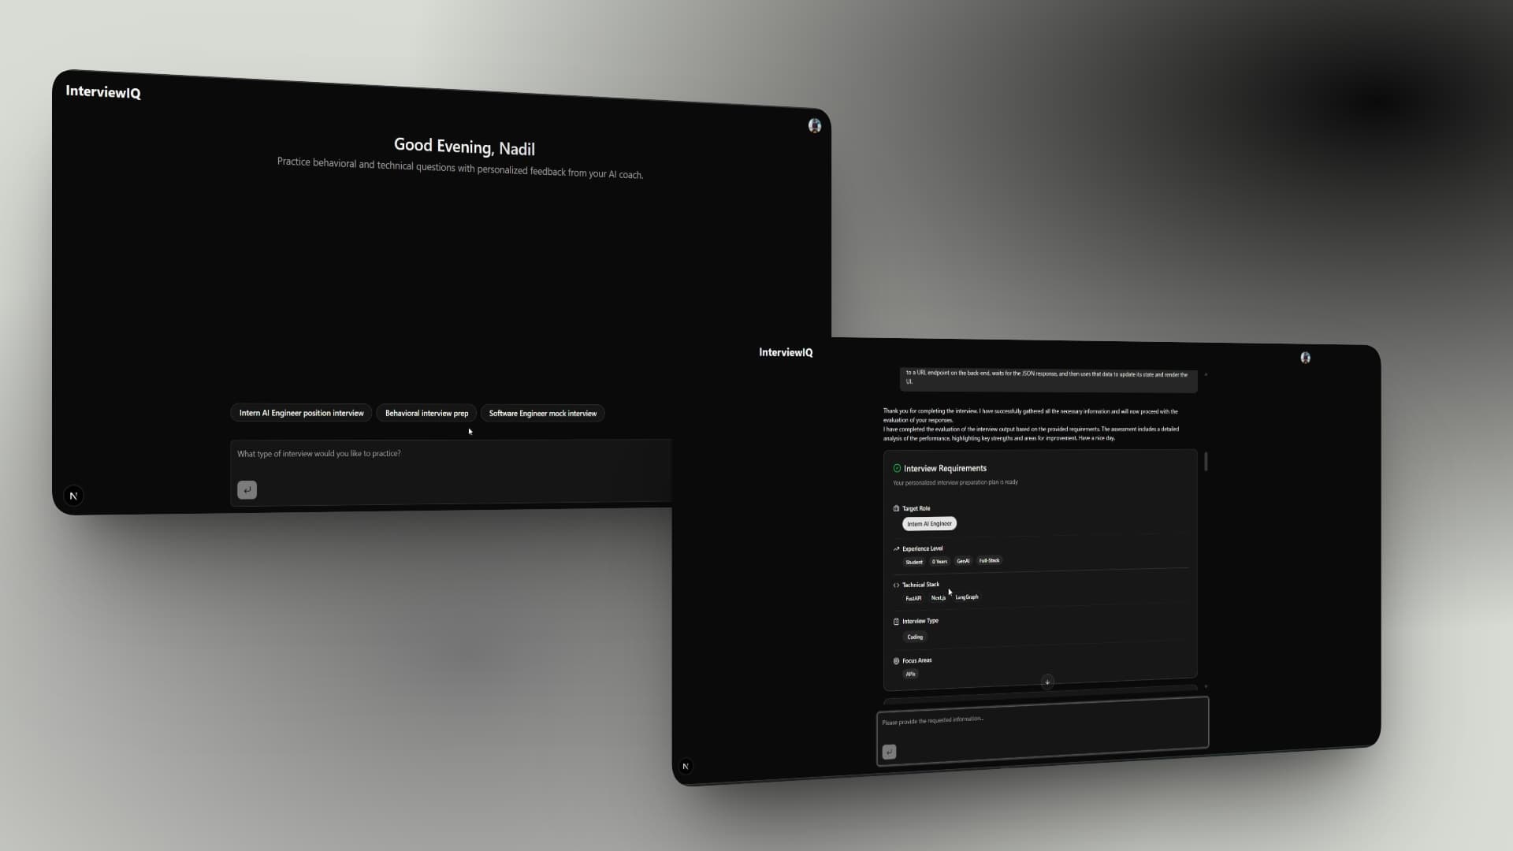Click the send arrow button in the right window
The image size is (1513, 851).
[x=889, y=752]
